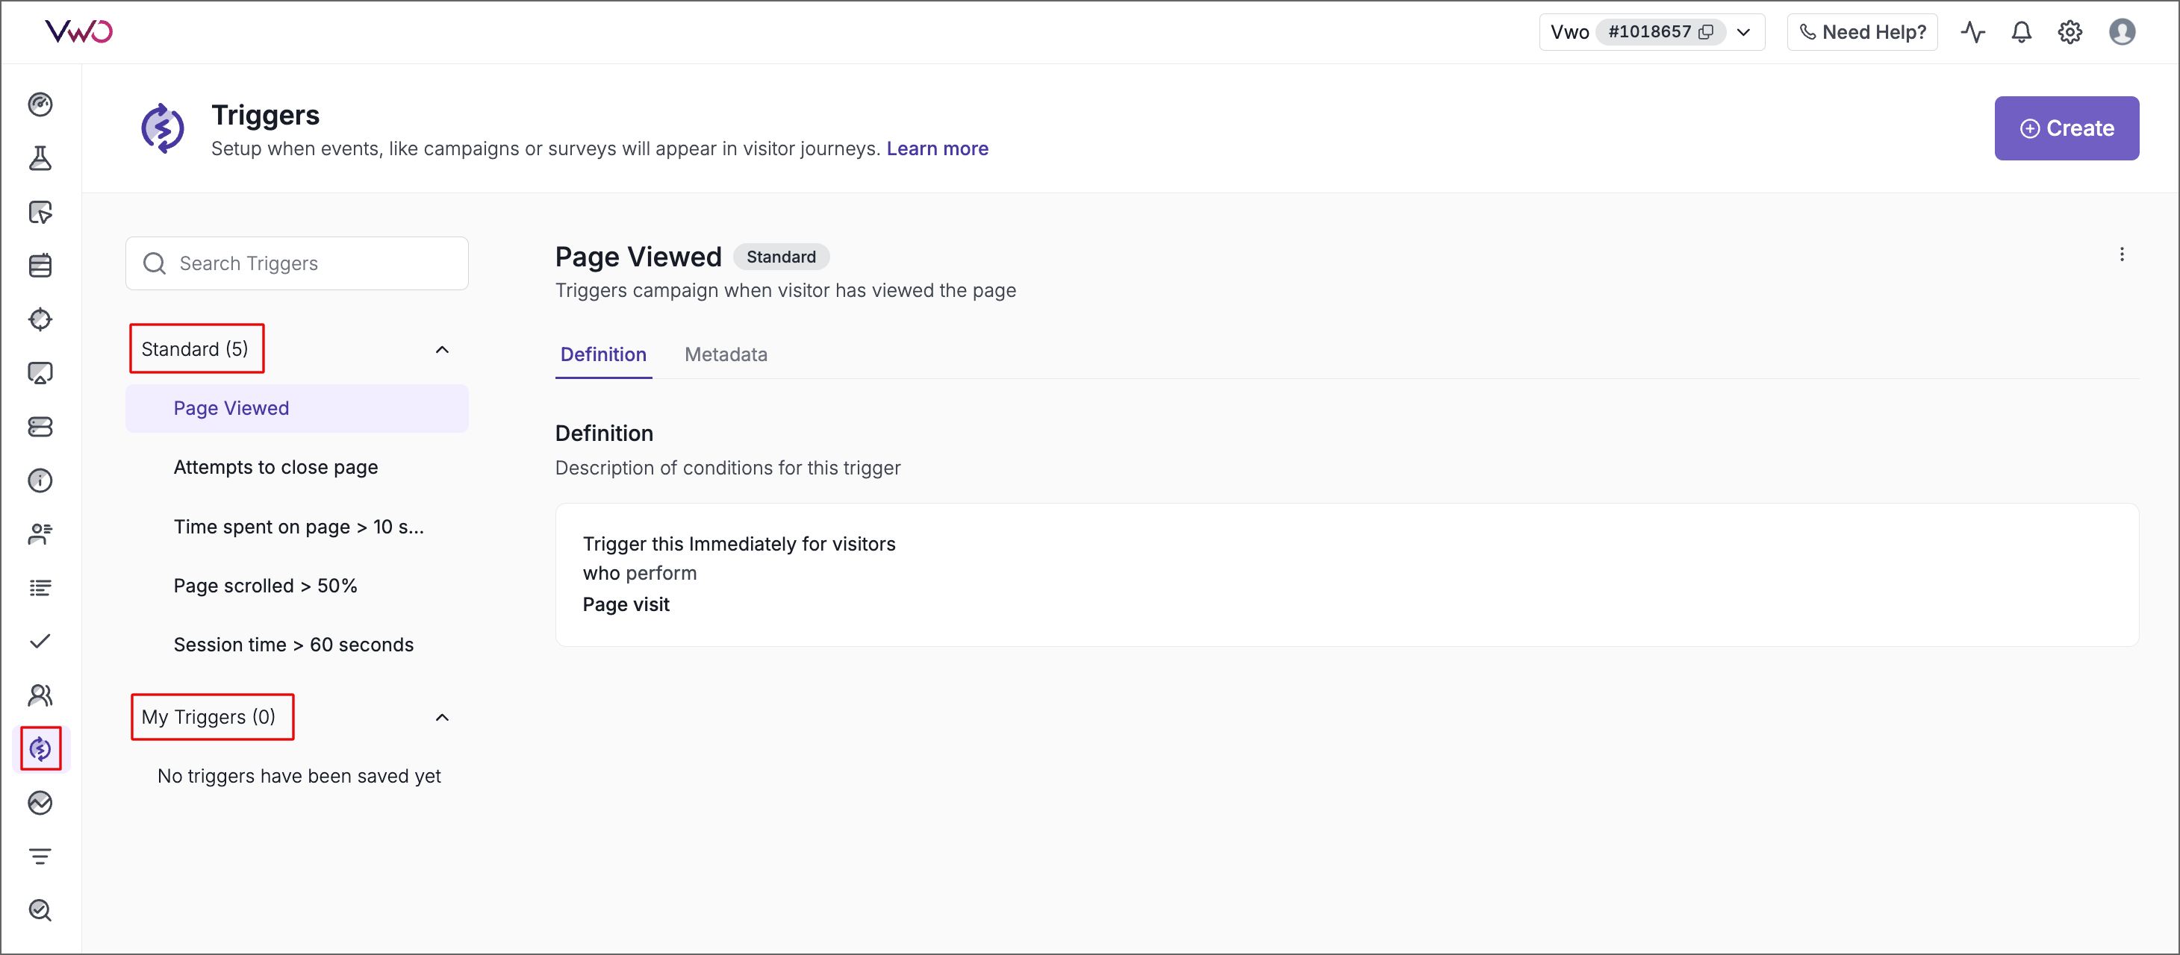Select the Page Viewed trigger
Image resolution: width=2180 pixels, height=955 pixels.
297,409
